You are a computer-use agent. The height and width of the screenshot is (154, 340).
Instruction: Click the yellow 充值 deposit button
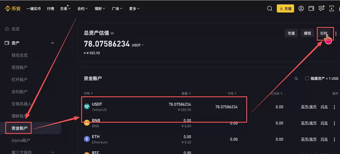tap(285, 8)
